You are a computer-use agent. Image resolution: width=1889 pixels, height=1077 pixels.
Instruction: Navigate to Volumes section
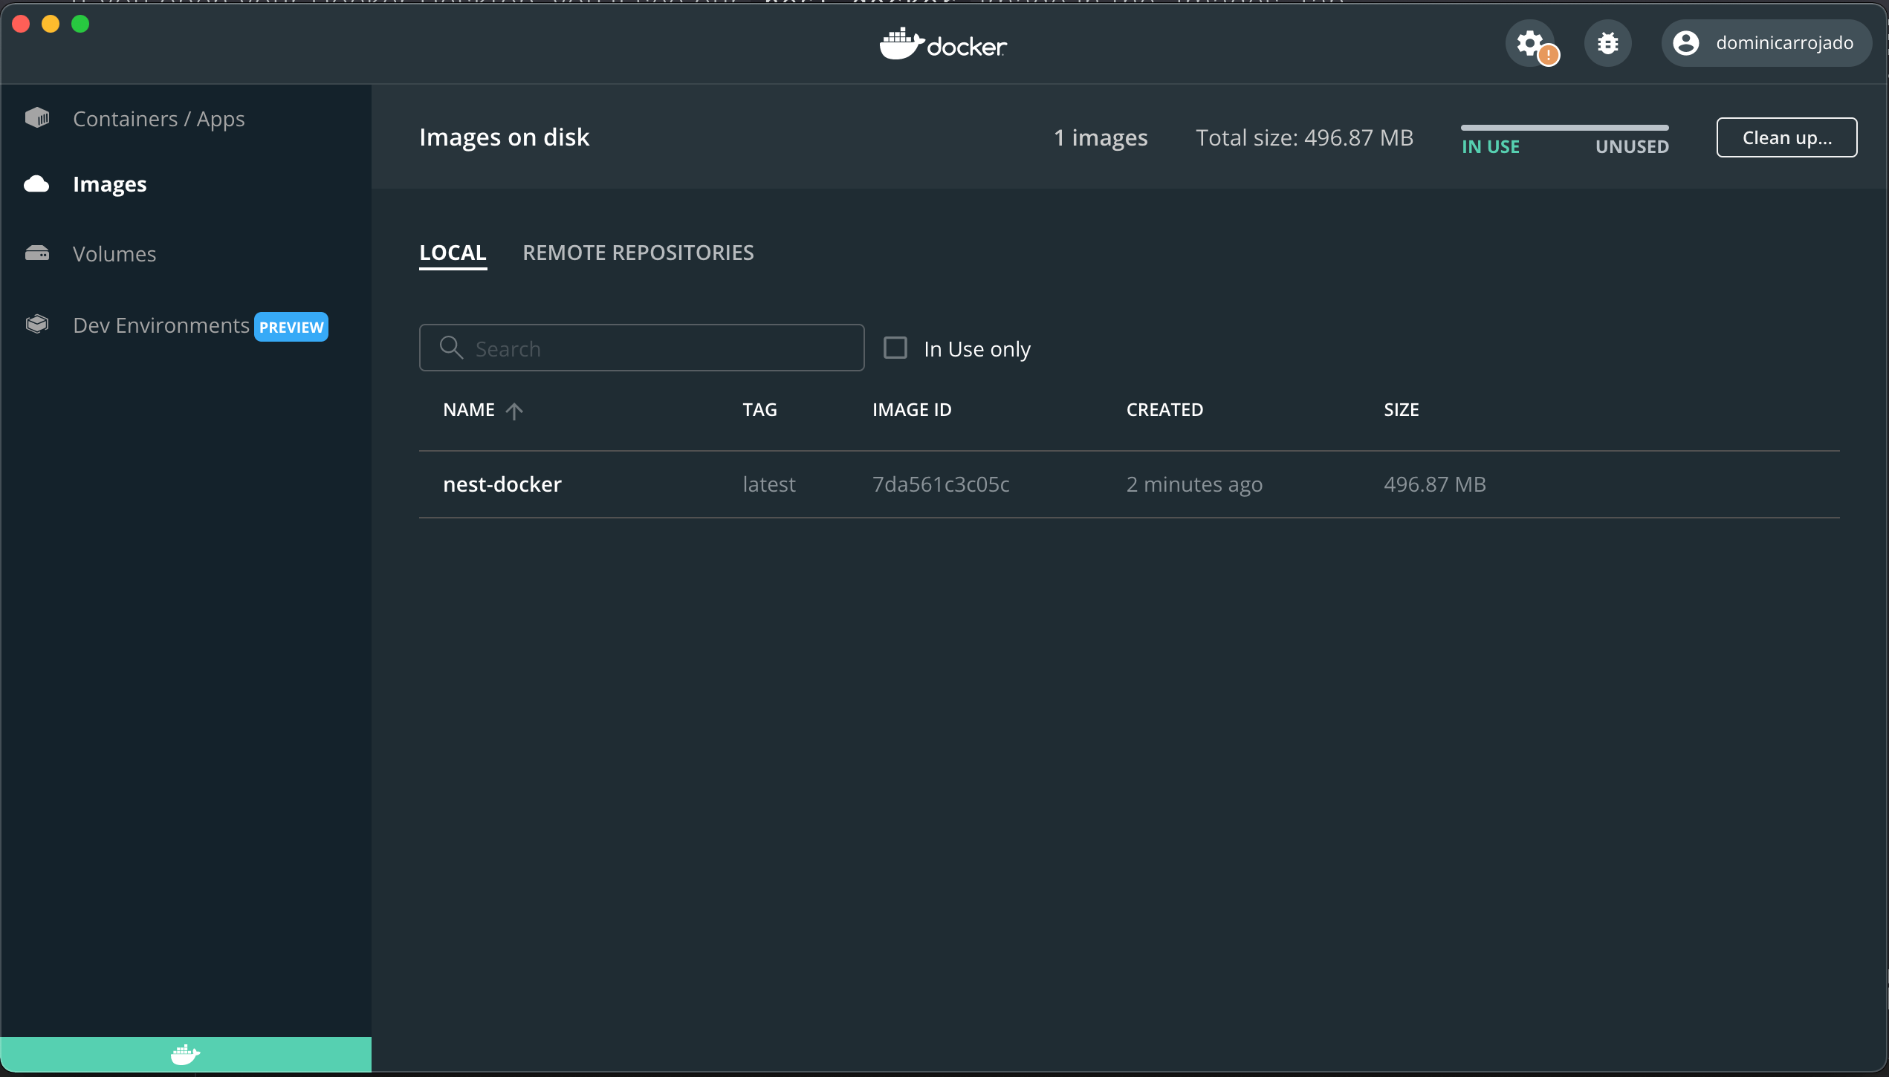(114, 254)
